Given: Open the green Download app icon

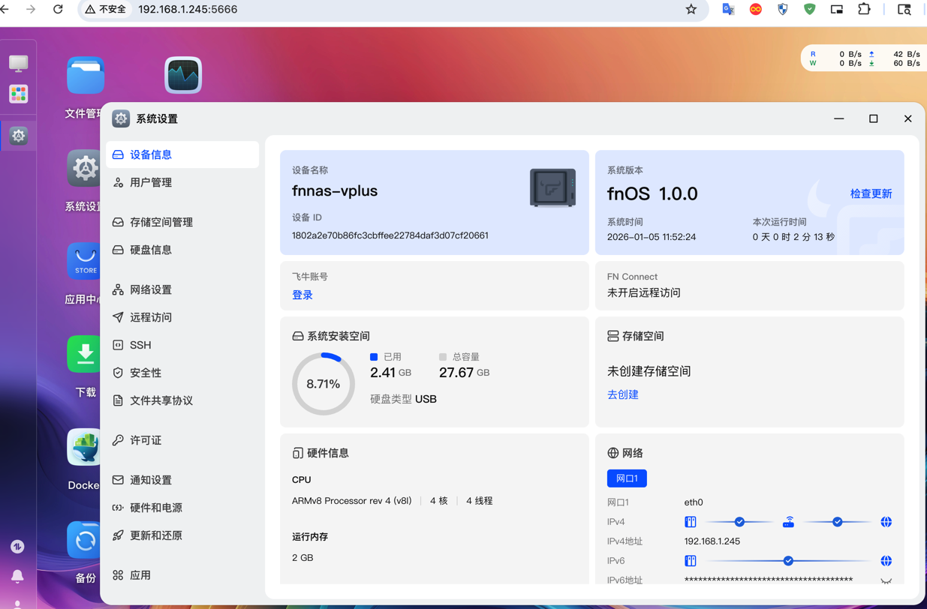Looking at the screenshot, I should pyautogui.click(x=85, y=355).
